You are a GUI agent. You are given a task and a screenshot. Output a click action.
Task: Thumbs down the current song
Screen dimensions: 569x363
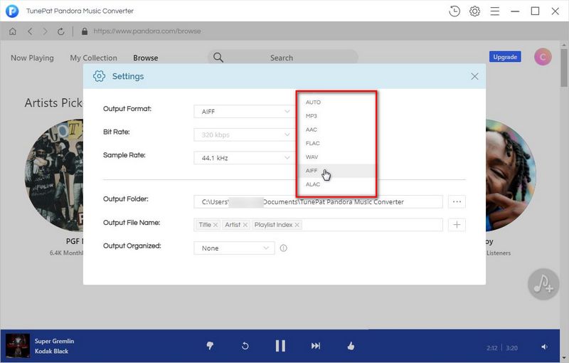click(210, 346)
